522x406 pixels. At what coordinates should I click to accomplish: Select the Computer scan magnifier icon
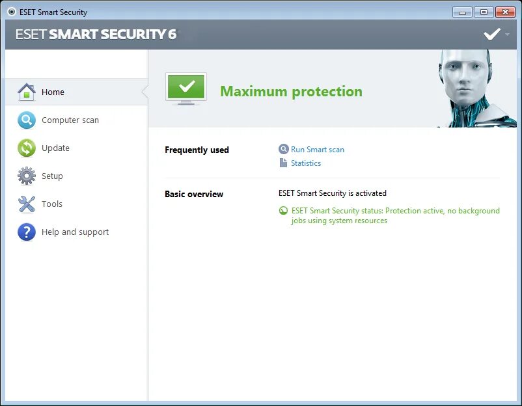[27, 120]
